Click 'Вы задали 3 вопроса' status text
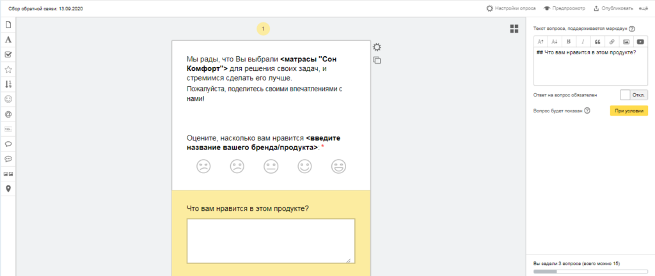655x276 pixels. tap(576, 263)
